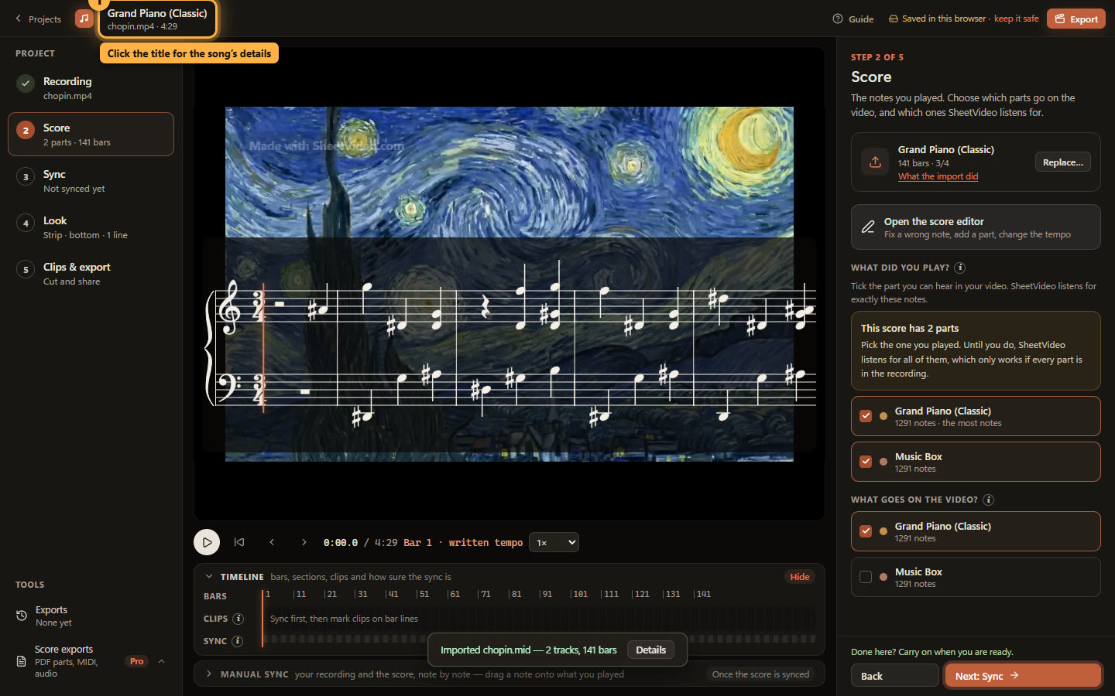Open song details via Grand Piano (Classic) title
1115x696 pixels.
[158, 19]
